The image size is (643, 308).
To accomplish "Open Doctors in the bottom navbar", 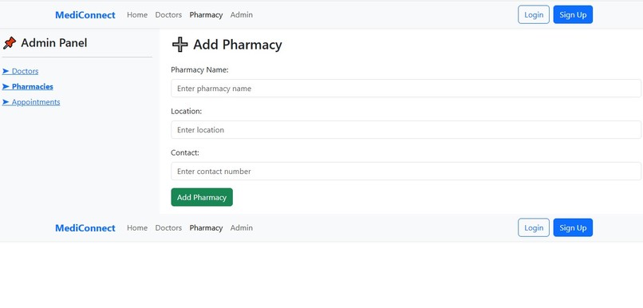I will click(168, 227).
